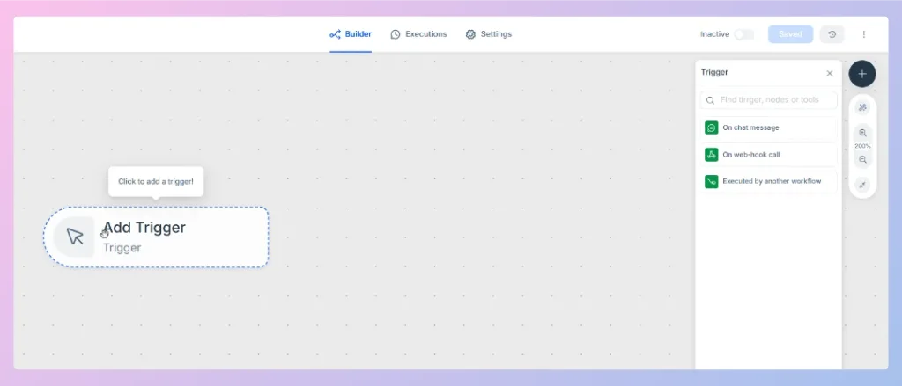902x386 pixels.
Task: Click the fit-to-view collapse arrows icon
Action: (862, 185)
